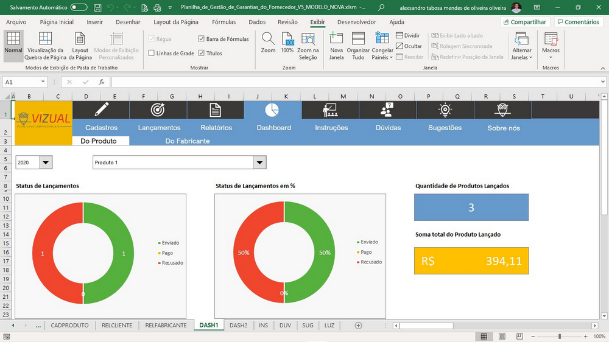The height and width of the screenshot is (342, 609).
Task: Click Zoom na Seleção icon
Action: [x=308, y=39]
